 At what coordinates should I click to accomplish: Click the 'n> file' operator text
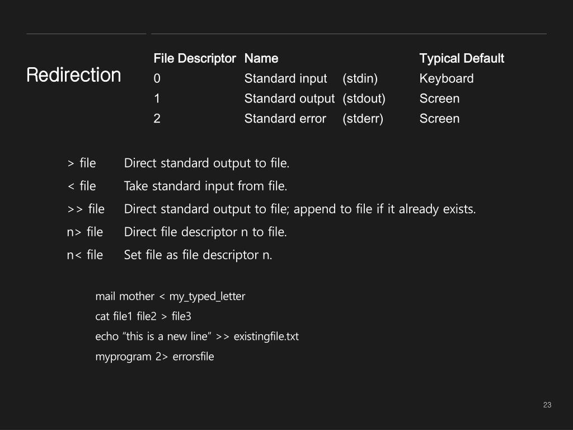[85, 232]
